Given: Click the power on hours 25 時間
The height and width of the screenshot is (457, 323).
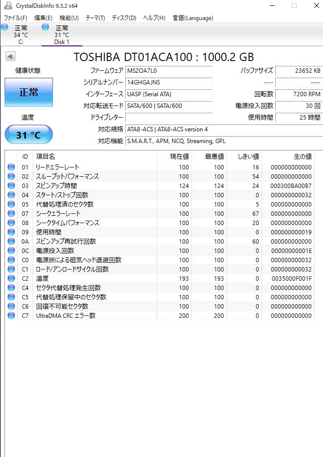Looking at the screenshot, I should coord(299,118).
